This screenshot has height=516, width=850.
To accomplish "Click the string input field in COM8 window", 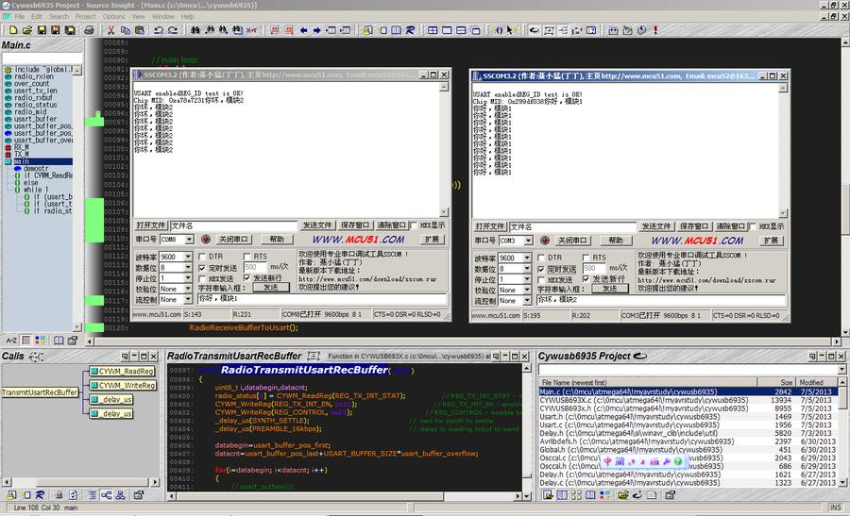I will pyautogui.click(x=322, y=298).
